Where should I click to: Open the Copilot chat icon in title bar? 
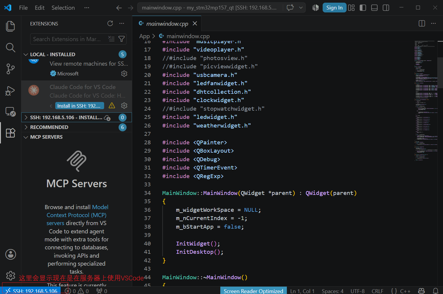[x=290, y=8]
